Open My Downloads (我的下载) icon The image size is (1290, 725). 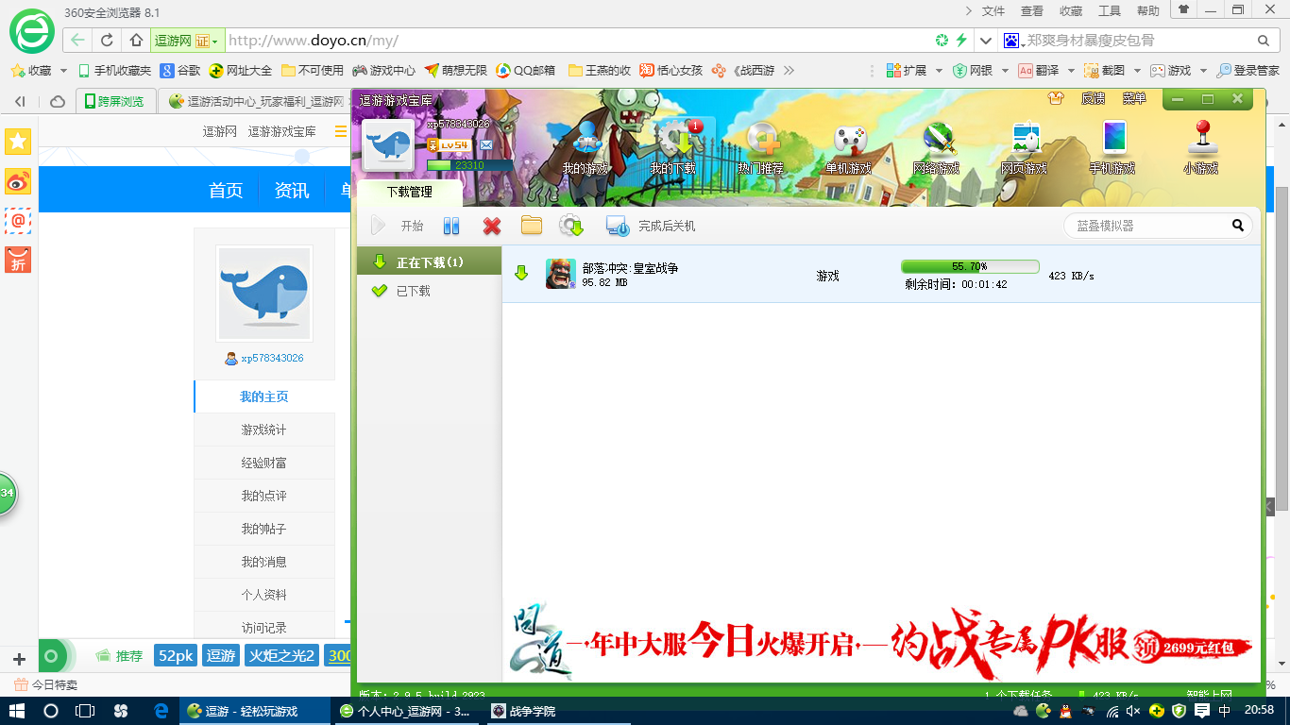click(674, 148)
